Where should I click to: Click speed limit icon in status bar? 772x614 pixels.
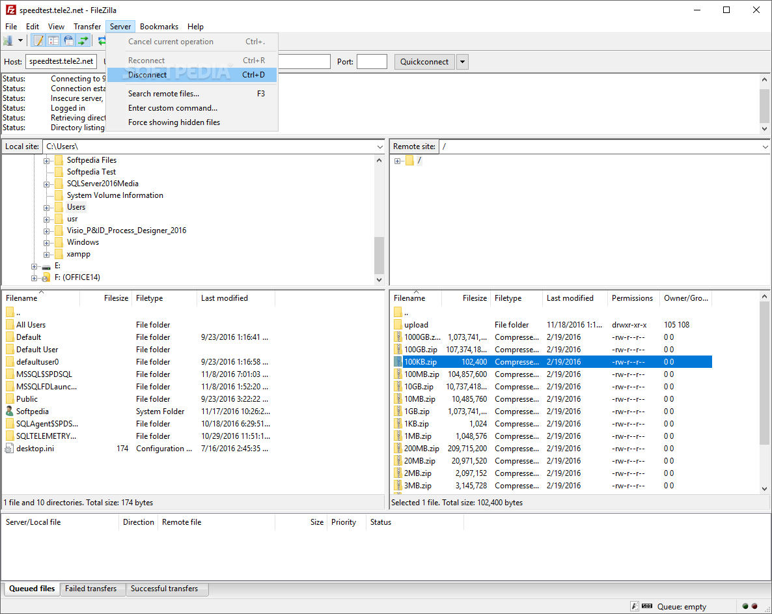[647, 606]
